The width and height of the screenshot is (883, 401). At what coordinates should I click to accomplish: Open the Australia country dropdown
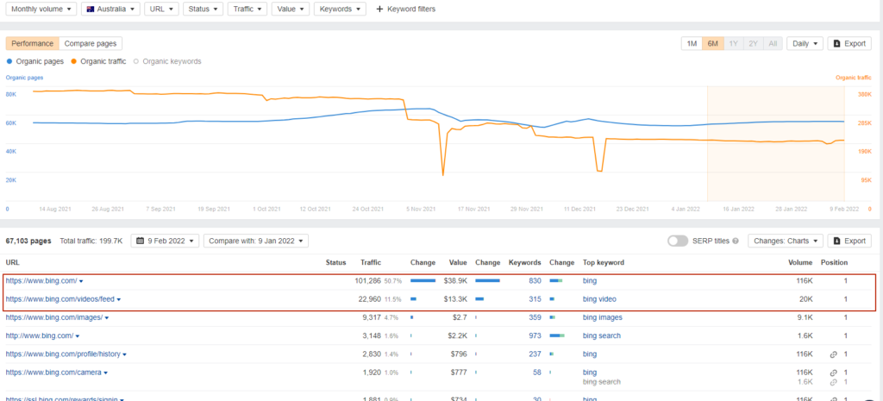[x=110, y=9]
